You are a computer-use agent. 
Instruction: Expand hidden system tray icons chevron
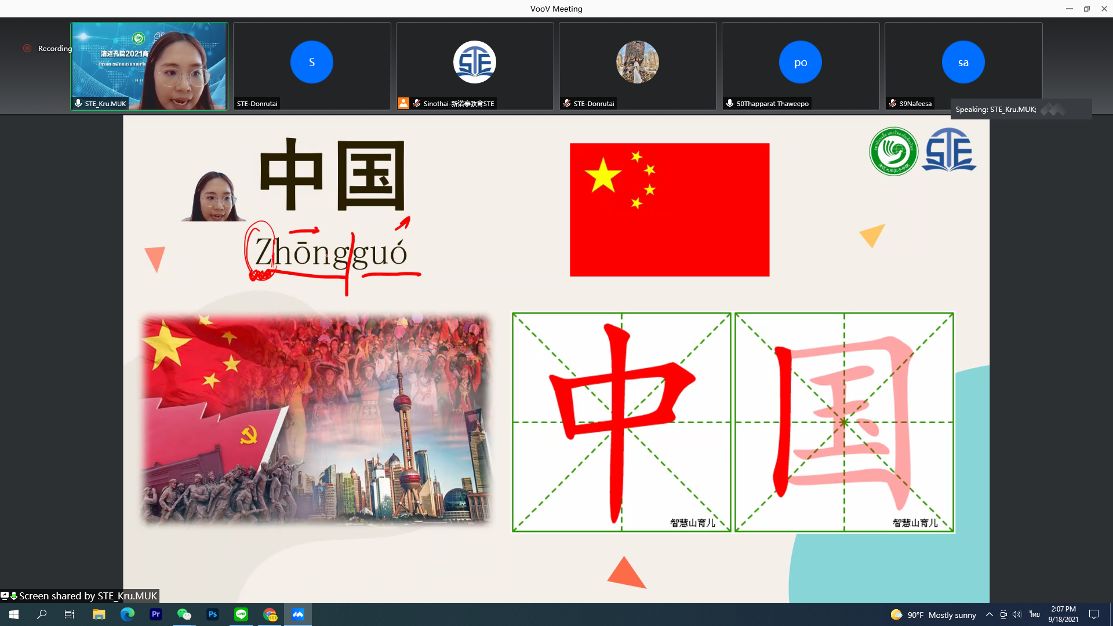(x=990, y=614)
